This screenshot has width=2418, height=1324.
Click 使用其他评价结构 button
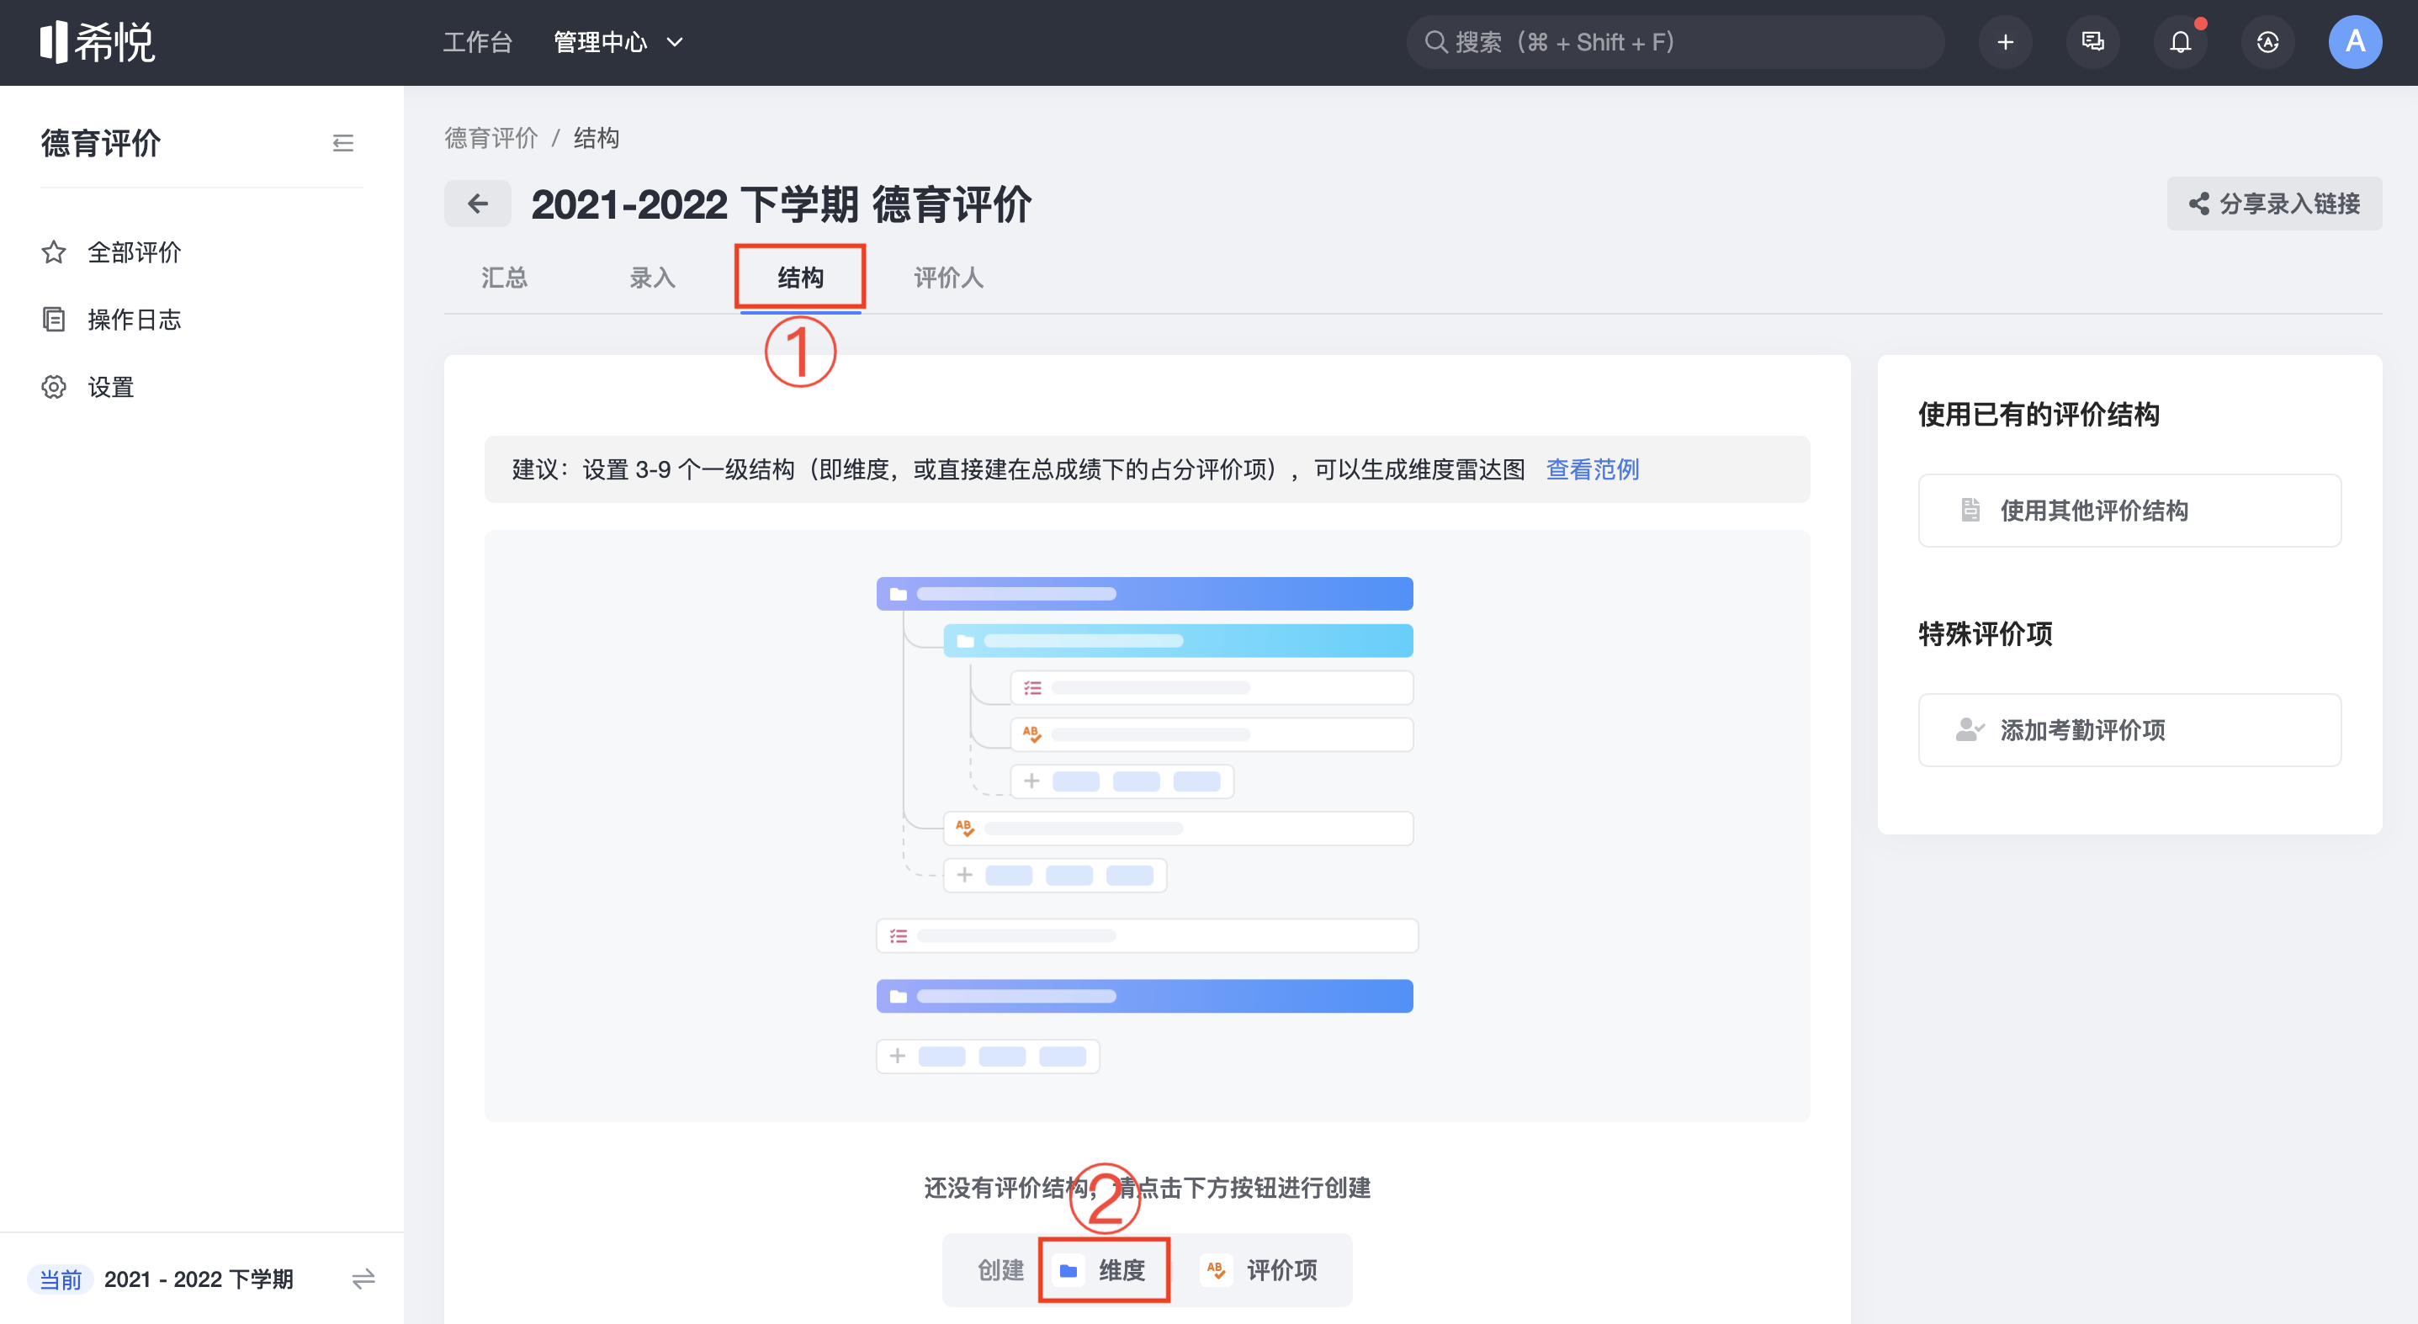pos(2129,511)
